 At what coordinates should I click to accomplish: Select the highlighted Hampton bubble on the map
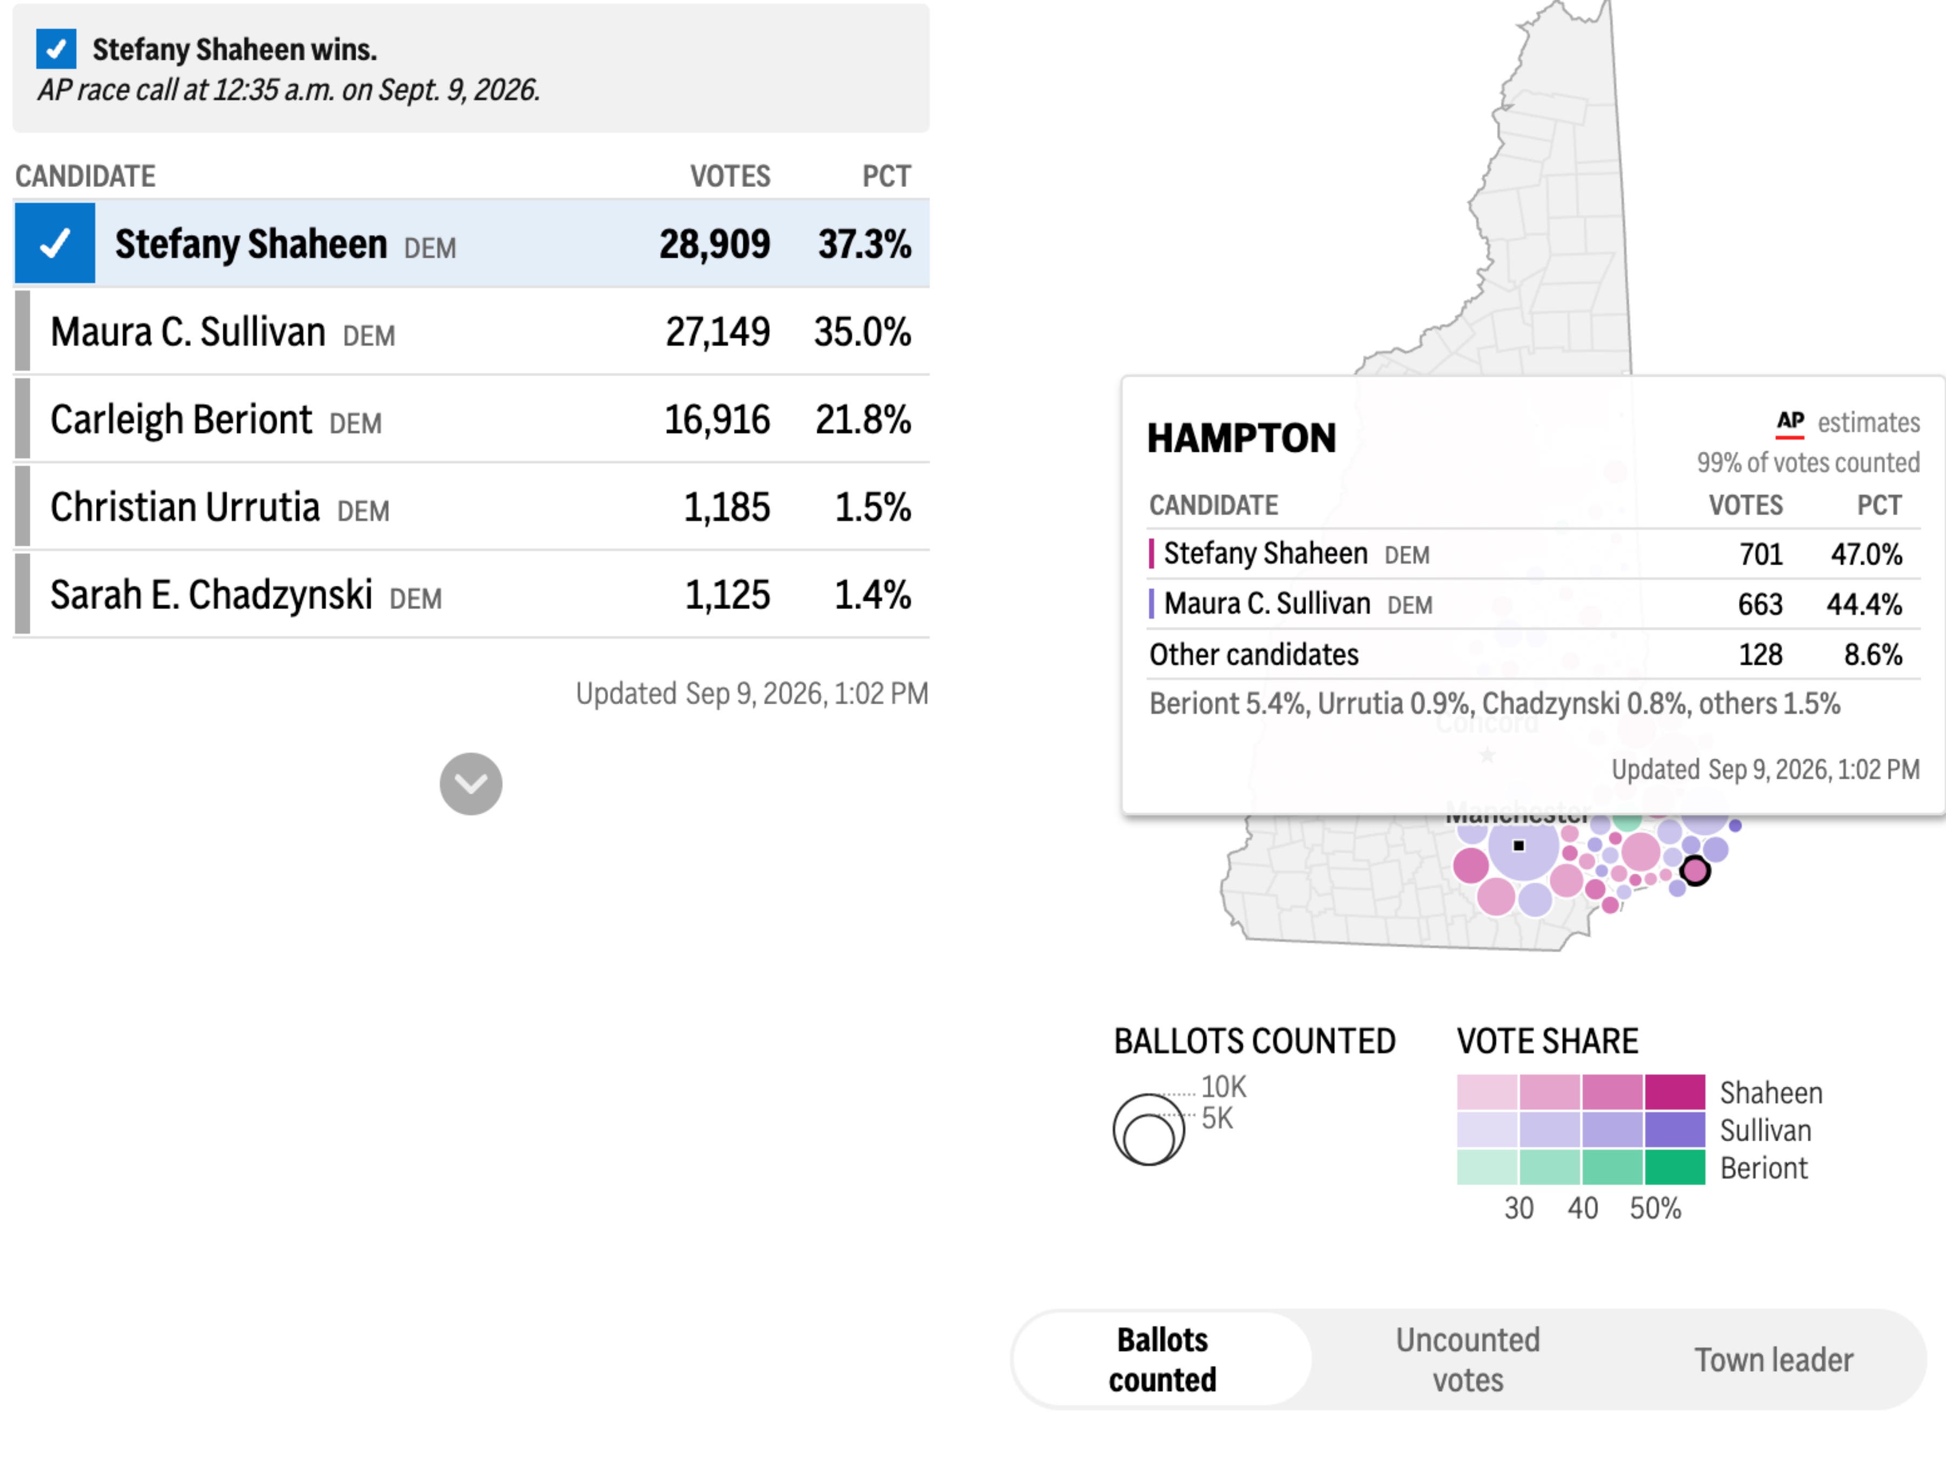click(x=1695, y=871)
